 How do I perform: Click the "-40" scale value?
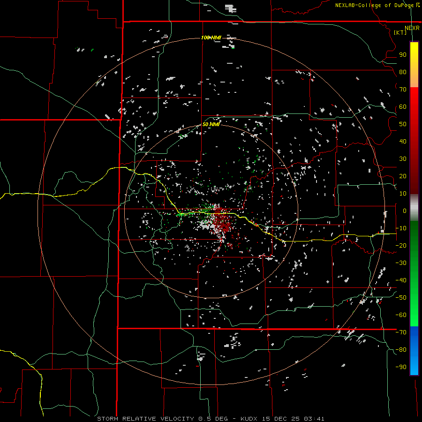pos(401,280)
